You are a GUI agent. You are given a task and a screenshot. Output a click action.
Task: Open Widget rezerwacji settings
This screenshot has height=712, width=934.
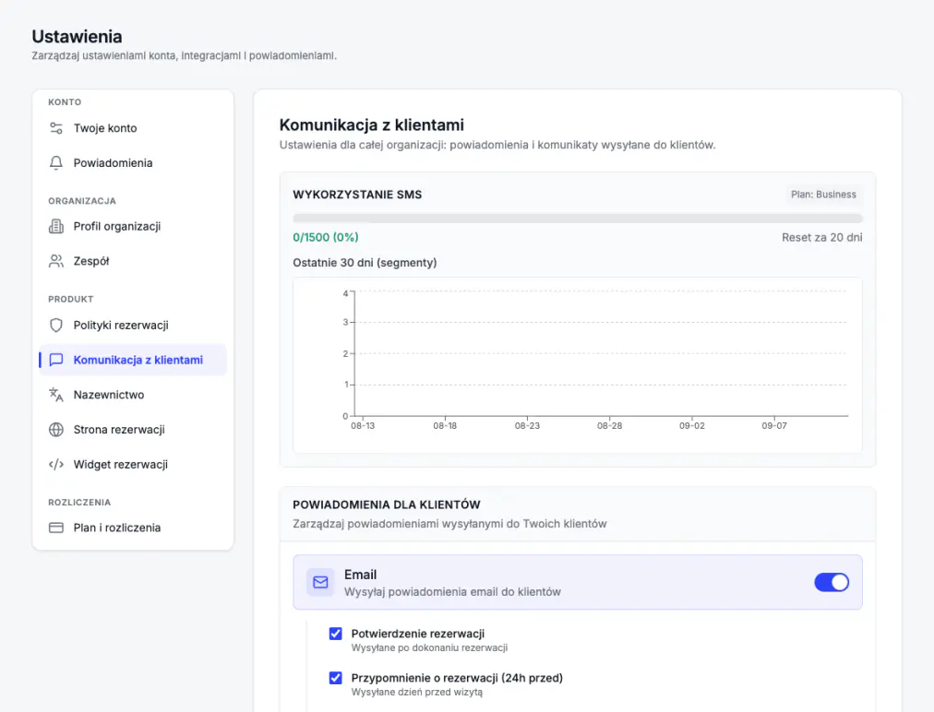coord(133,464)
